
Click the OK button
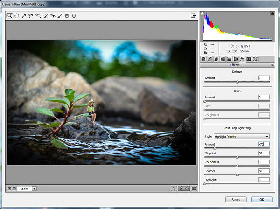click(261, 199)
